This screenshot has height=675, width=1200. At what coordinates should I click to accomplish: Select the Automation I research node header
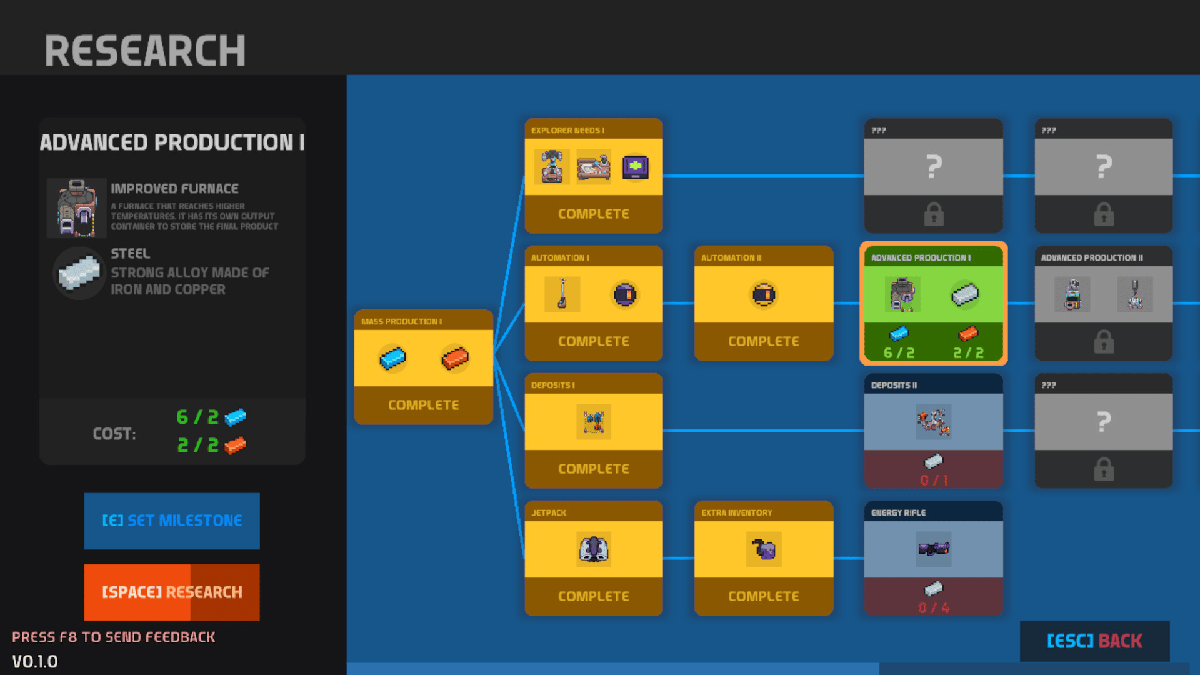[593, 257]
